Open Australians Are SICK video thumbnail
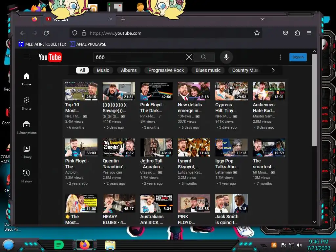The width and height of the screenshot is (336, 252). (157, 203)
